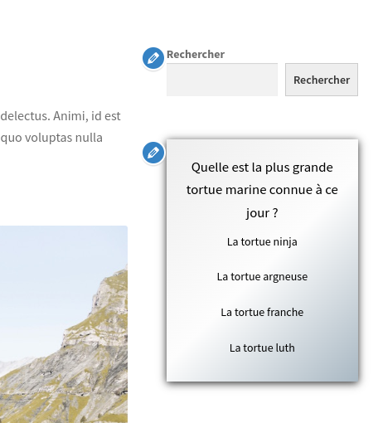
Task: Click the quiz line 'Quelle est la plus grande'
Action: (262, 168)
